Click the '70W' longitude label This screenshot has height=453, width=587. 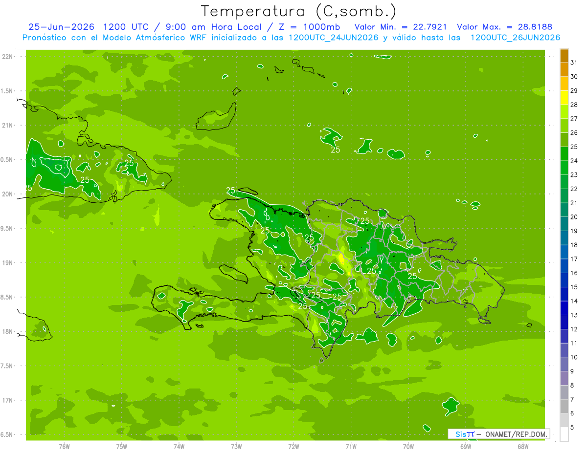[x=408, y=446]
